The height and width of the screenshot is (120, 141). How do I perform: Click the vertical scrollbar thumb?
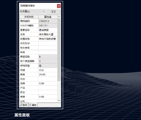(x=59, y=50)
